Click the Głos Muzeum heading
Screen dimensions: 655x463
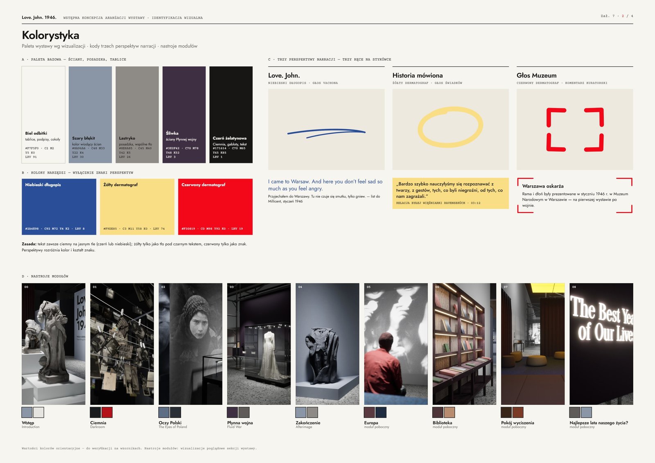click(x=536, y=75)
